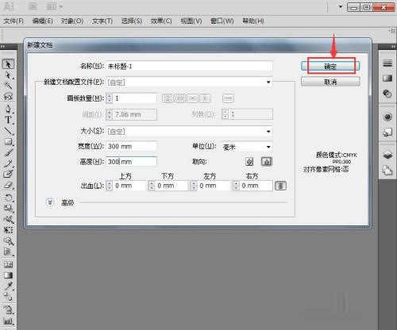Open the Graphic Styles panel icon
The image size is (397, 330).
tap(387, 132)
